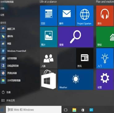Screen dimensions: 114x113
Task: Show All apps (所有应用)
Action: click(8, 100)
